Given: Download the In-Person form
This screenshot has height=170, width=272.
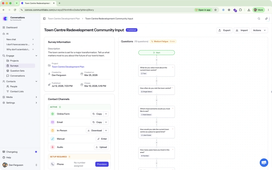Looking at the screenshot, I should coord(95,130).
